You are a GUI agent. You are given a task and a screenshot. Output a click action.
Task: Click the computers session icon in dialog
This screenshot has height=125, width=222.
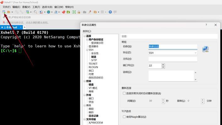click(x=205, y=49)
